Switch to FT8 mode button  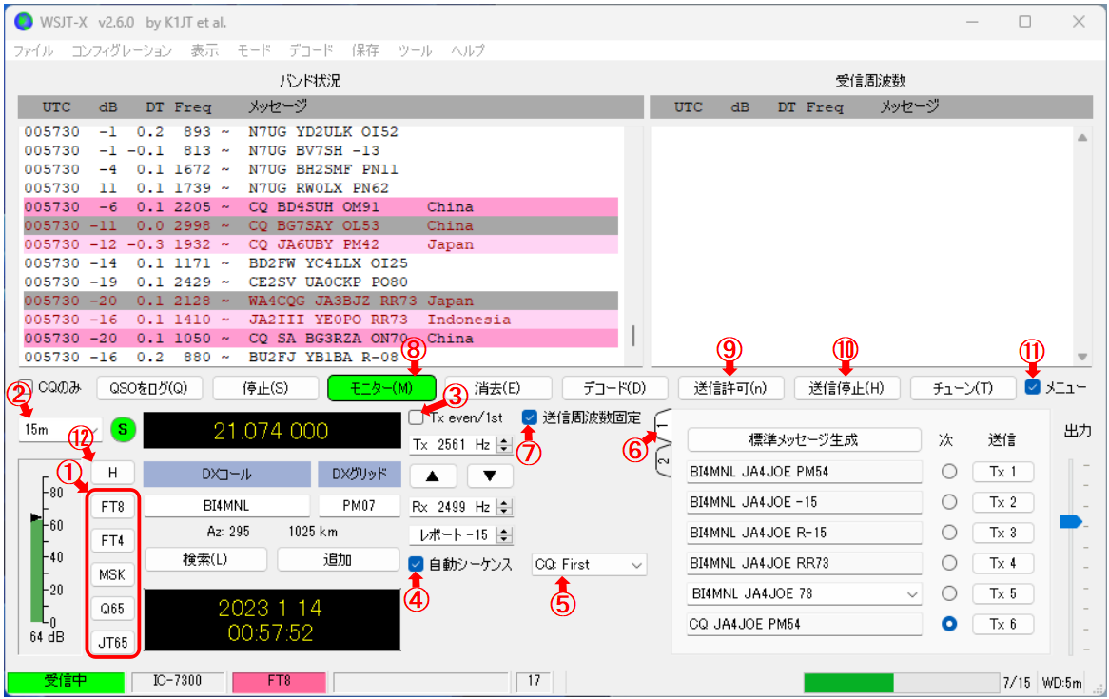coord(112,507)
